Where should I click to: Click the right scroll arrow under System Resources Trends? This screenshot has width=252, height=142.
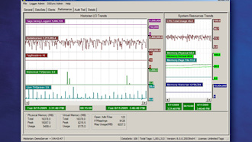(209, 100)
